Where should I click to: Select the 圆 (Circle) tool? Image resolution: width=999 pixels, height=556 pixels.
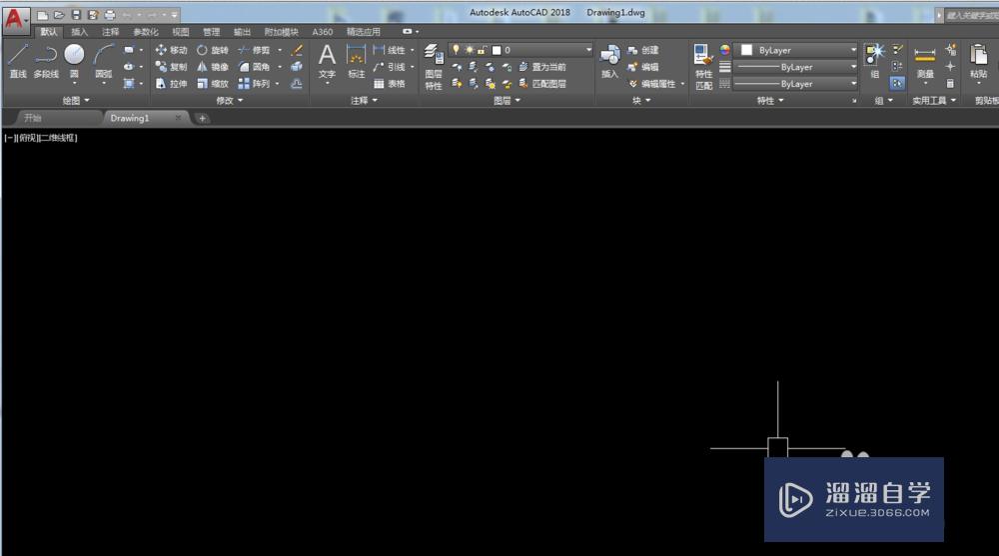click(74, 61)
